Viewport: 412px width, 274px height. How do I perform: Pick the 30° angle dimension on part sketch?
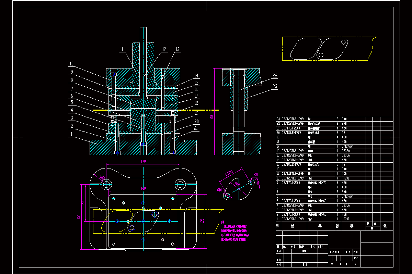(x=259, y=183)
